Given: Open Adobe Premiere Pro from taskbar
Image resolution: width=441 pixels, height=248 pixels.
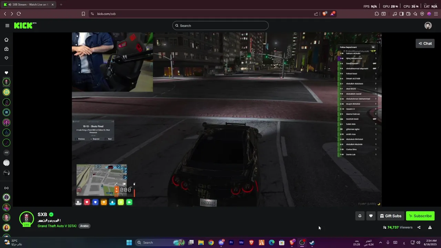Looking at the screenshot, I should point(231,242).
